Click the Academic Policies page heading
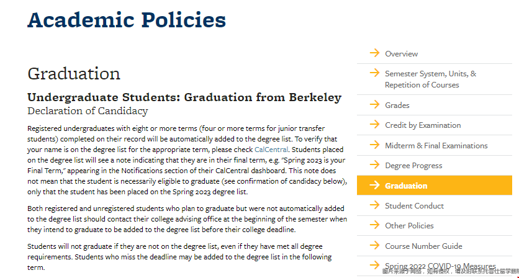The image size is (519, 278). 127,20
